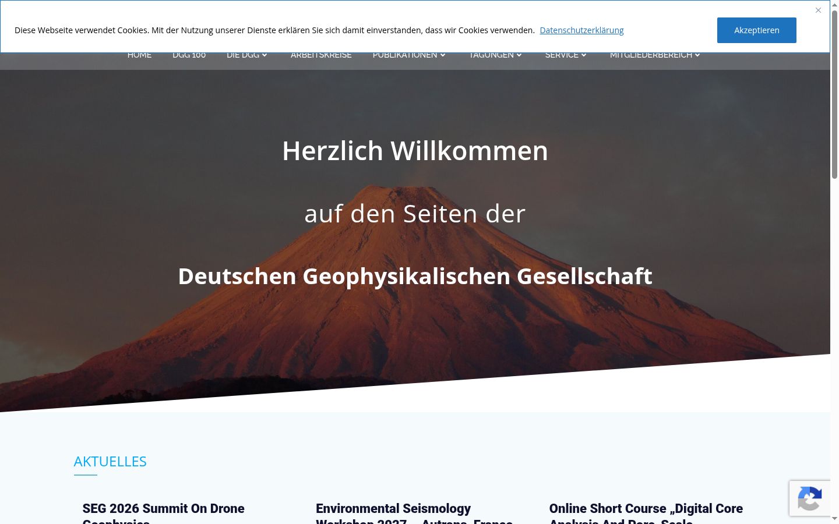Open the ARBEITSKREISE menu item
This screenshot has width=839, height=524.
[x=321, y=55]
